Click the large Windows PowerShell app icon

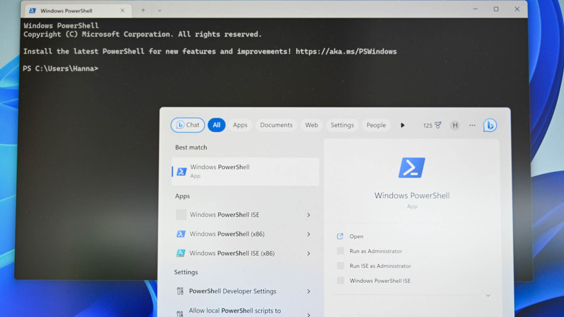click(412, 167)
